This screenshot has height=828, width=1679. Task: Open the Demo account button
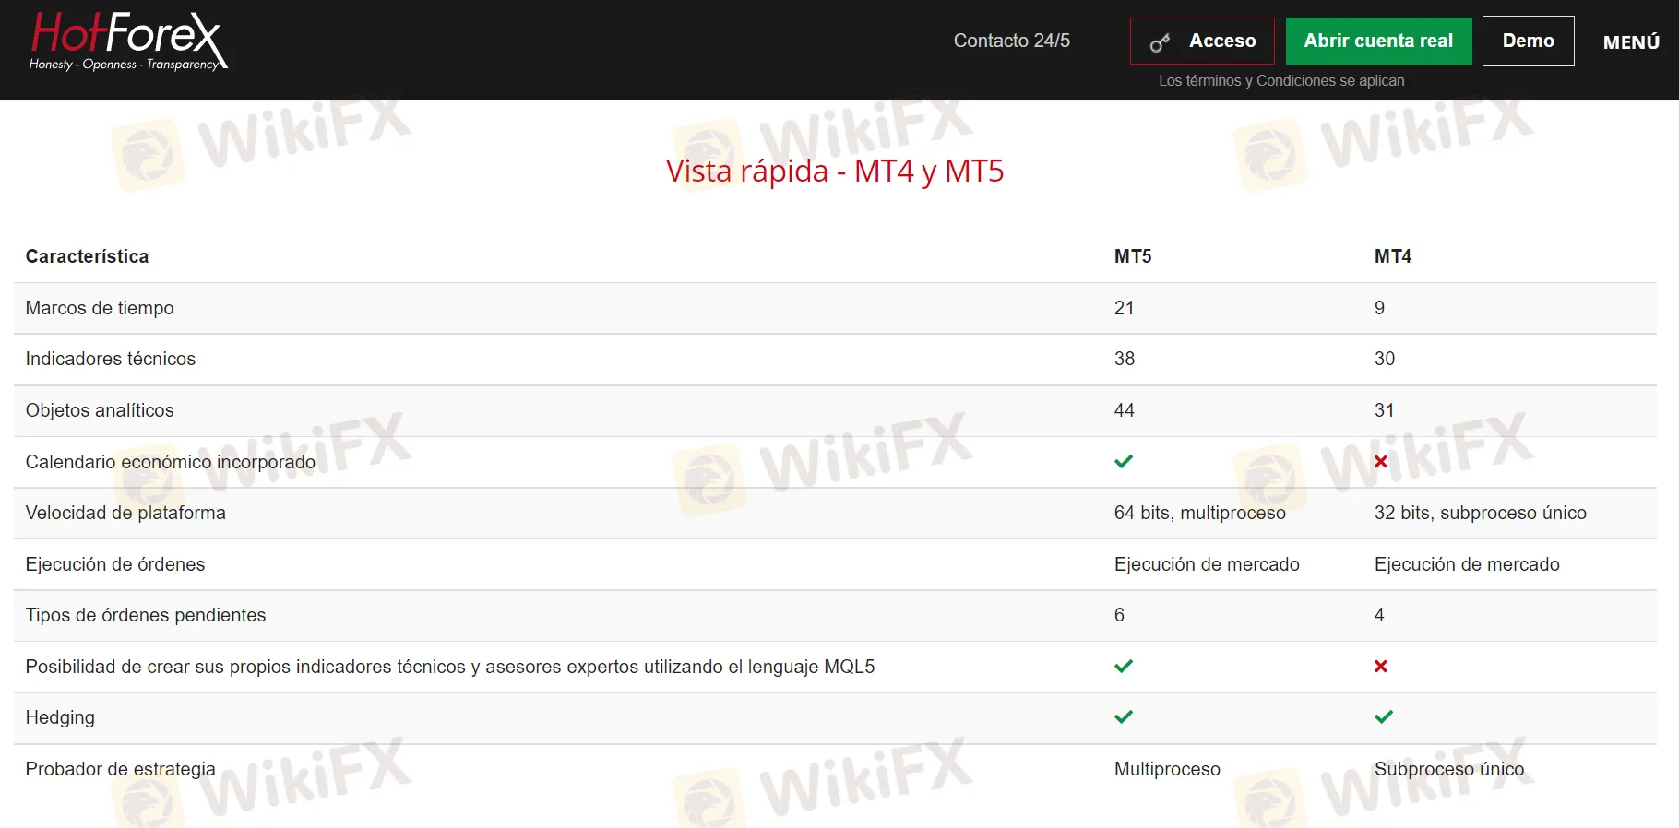pos(1528,41)
